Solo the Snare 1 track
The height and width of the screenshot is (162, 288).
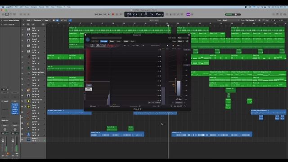click(36, 36)
